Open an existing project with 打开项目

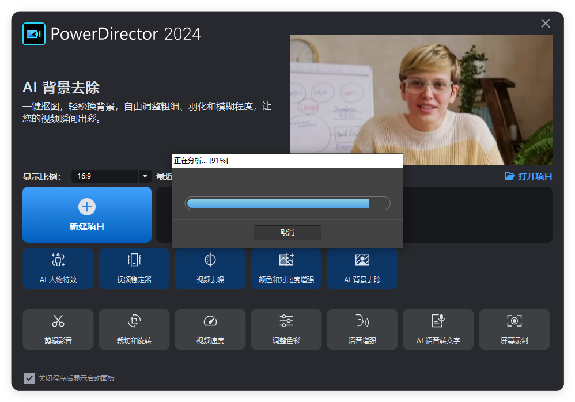528,176
